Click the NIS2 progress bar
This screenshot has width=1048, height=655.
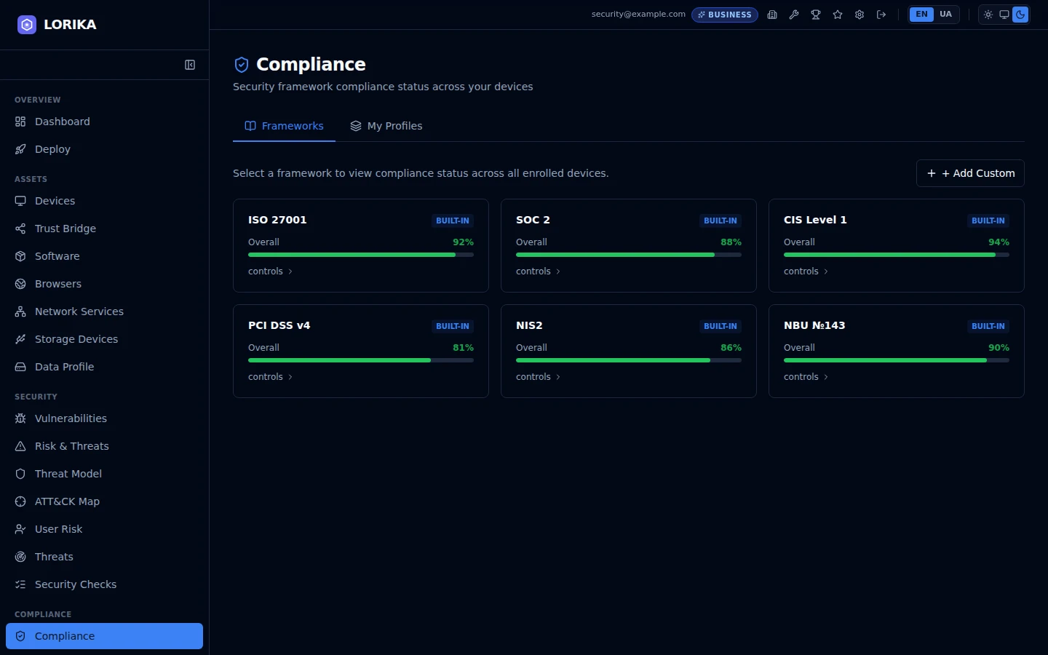[629, 360]
